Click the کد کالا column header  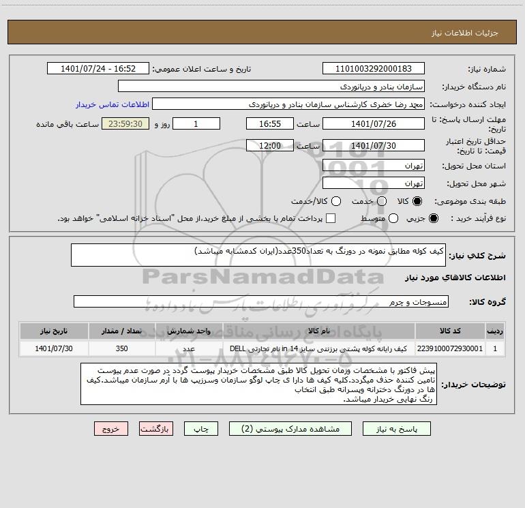coord(450,331)
